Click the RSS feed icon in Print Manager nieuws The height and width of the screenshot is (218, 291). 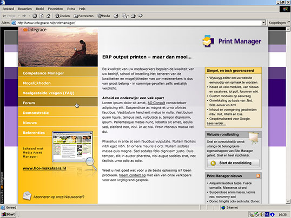(x=258, y=176)
